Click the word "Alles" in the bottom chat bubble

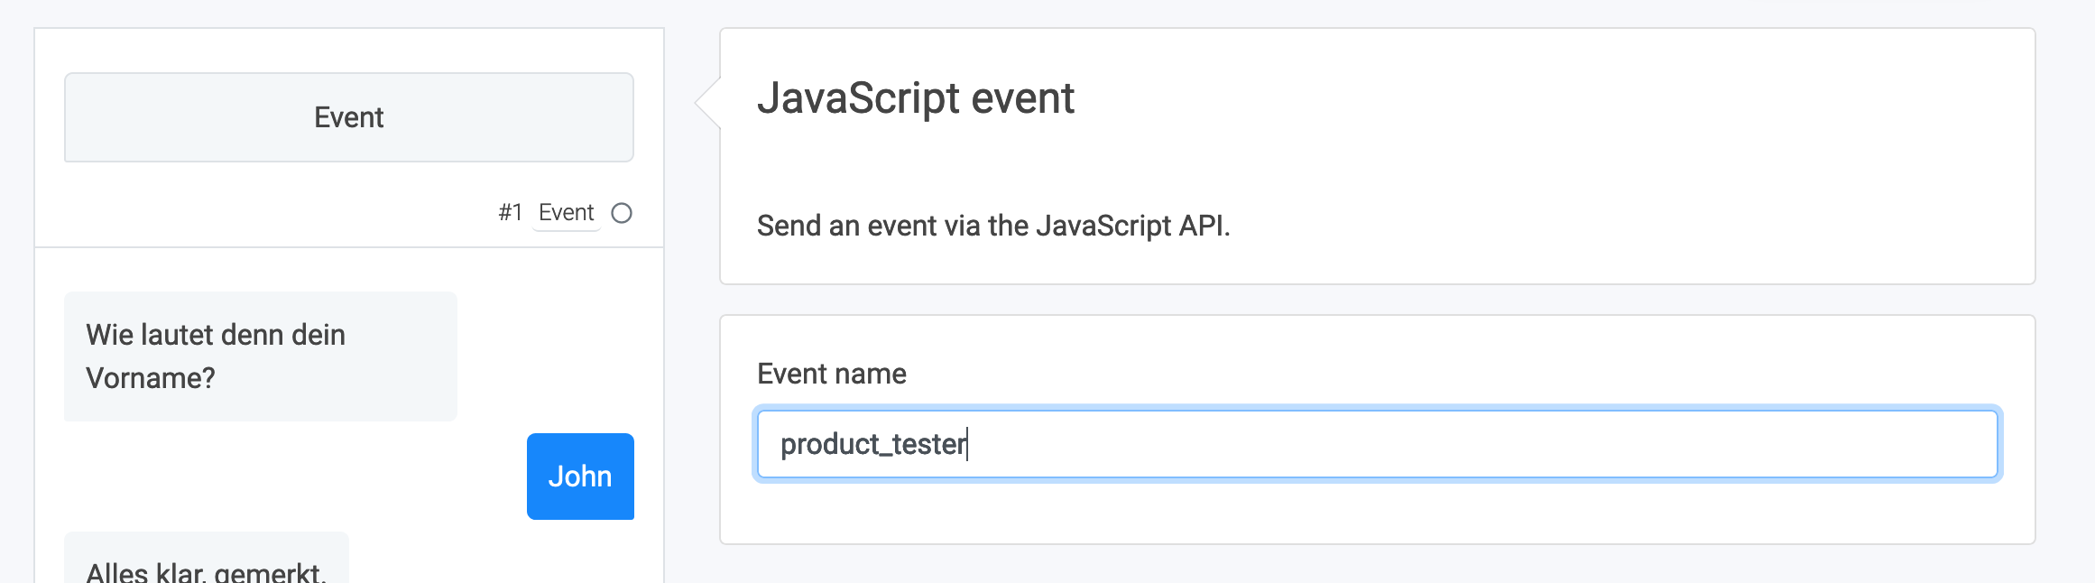[x=116, y=572]
